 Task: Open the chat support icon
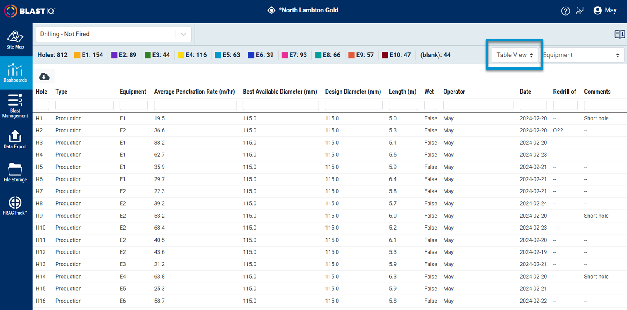click(x=579, y=11)
